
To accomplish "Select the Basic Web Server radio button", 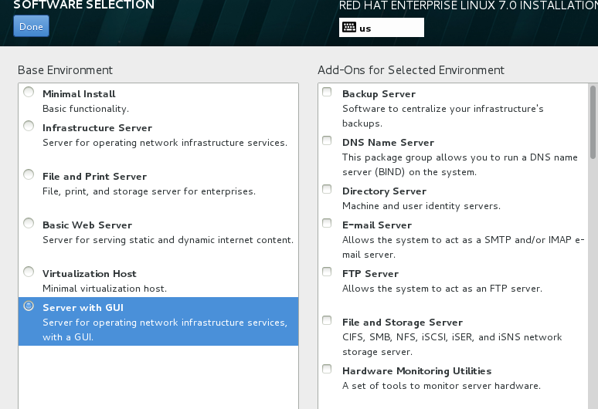I will [x=29, y=223].
